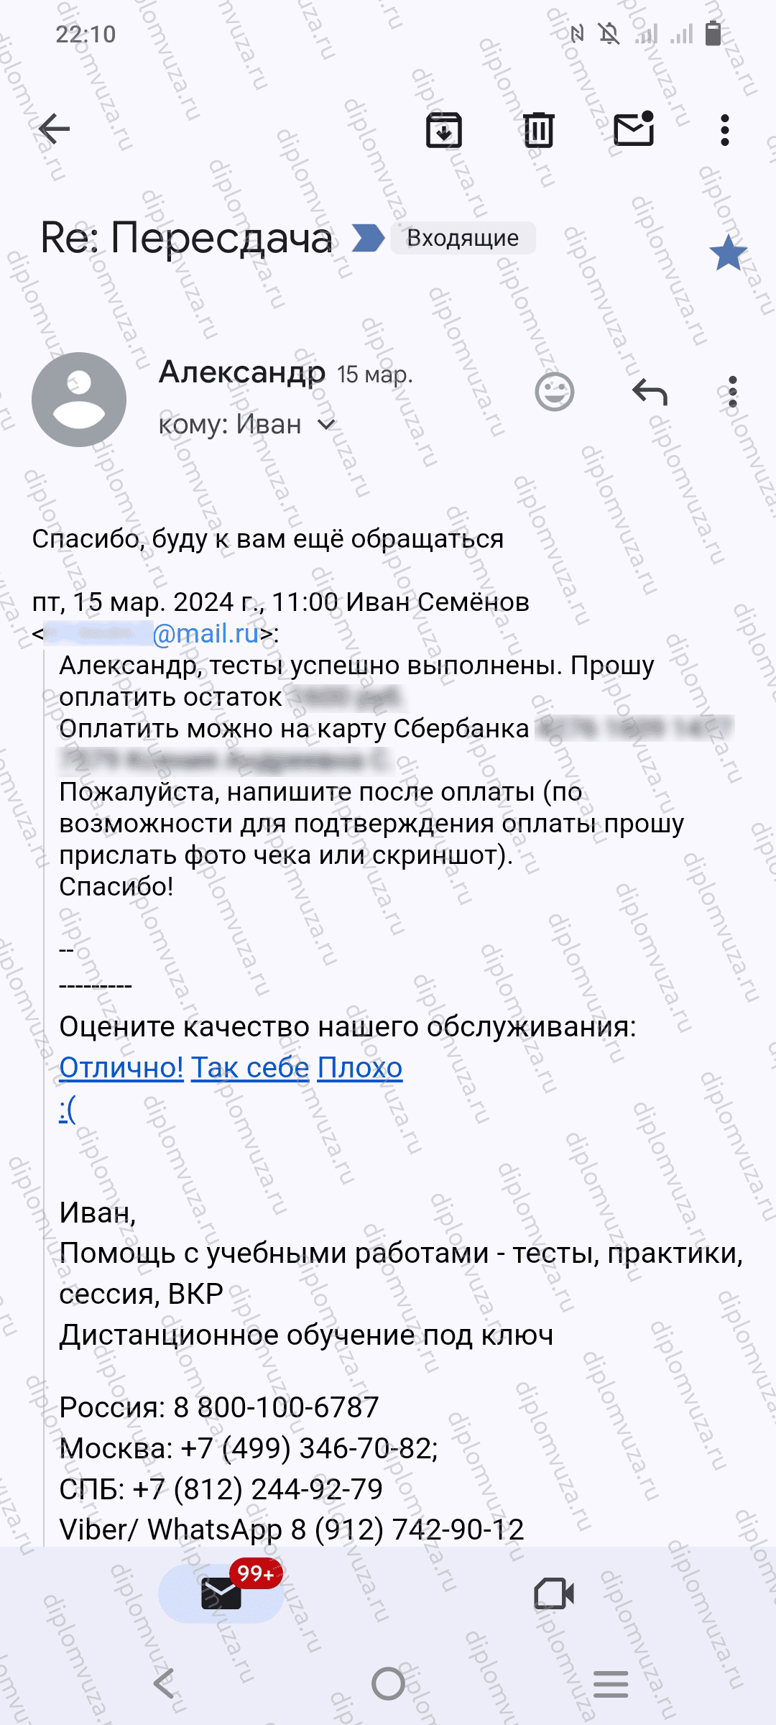Delete the email with trash icon
This screenshot has width=776, height=1725.
click(538, 130)
